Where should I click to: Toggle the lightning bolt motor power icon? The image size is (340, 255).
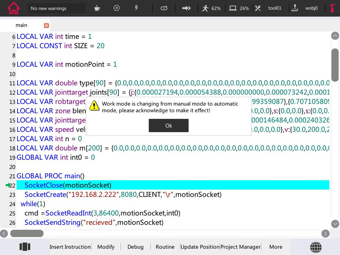pos(136,8)
